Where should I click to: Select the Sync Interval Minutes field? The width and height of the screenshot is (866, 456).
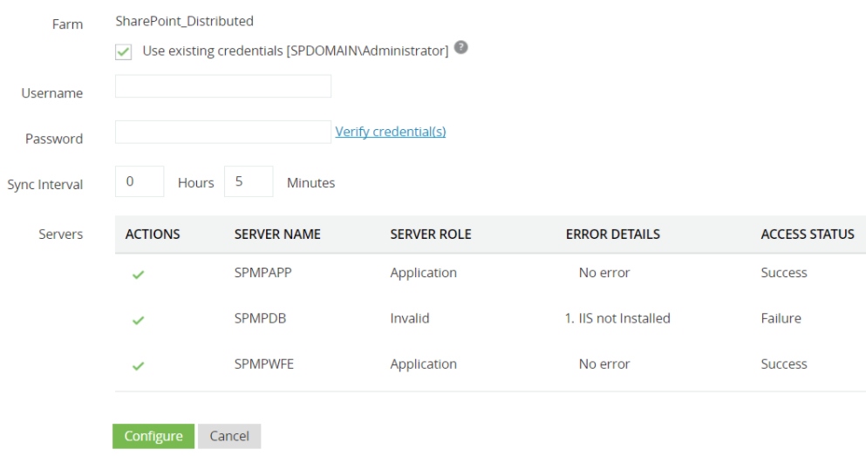249,181
